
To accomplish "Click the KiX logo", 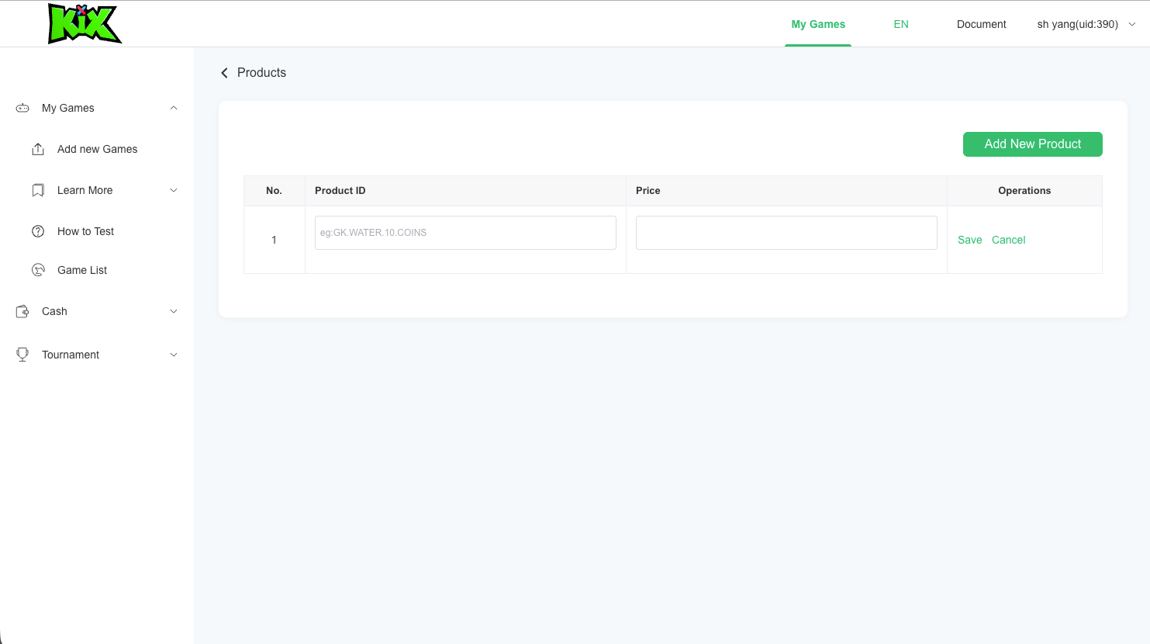I will pos(85,23).
